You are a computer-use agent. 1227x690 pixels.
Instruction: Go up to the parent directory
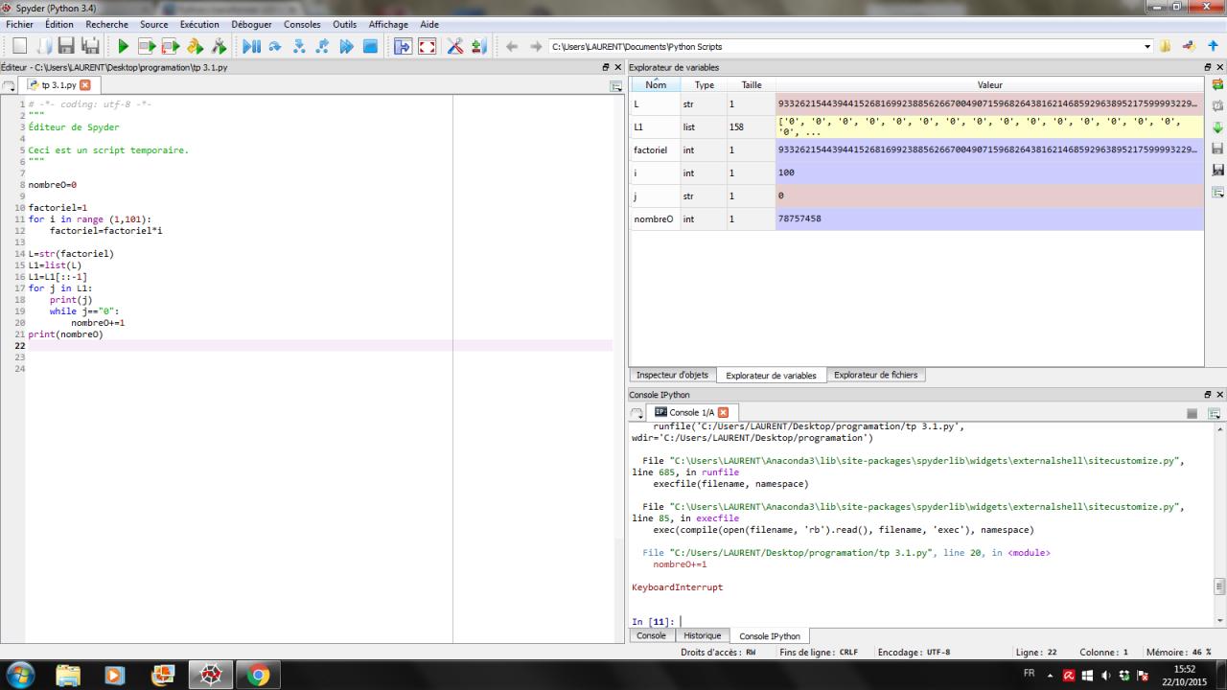pyautogui.click(x=1213, y=46)
